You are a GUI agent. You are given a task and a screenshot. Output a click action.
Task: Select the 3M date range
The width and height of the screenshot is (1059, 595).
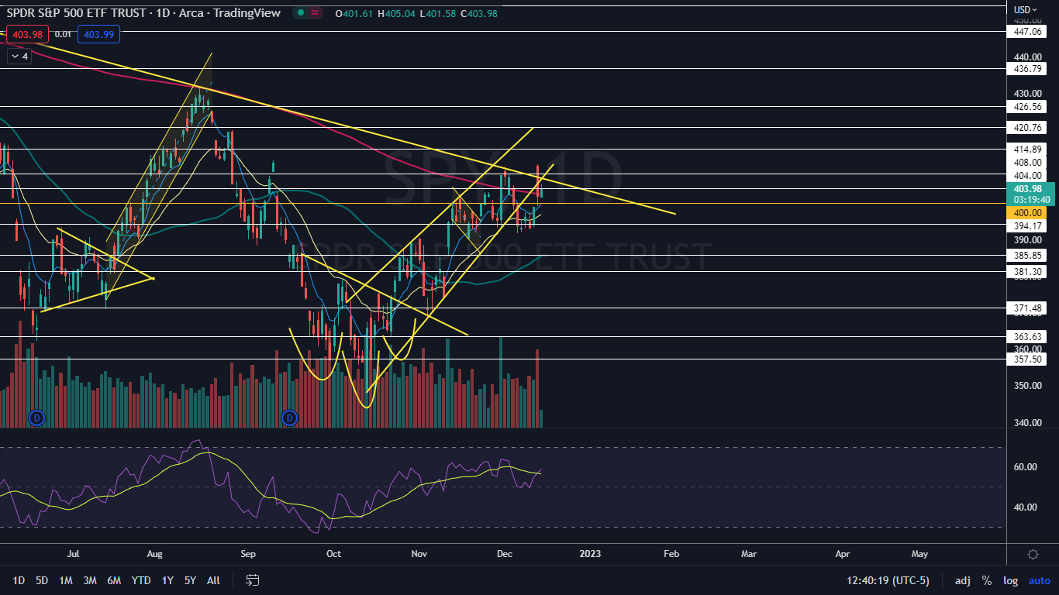pos(90,580)
